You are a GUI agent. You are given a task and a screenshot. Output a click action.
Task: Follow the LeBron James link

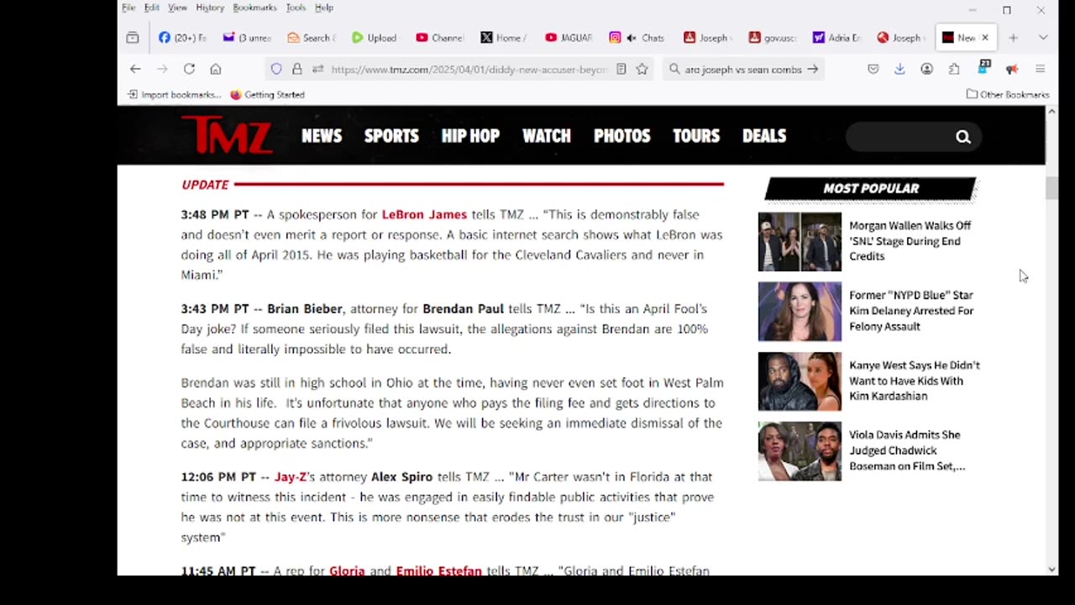pos(424,214)
